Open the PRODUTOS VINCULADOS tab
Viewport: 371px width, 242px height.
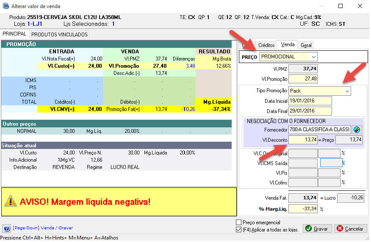click(59, 35)
